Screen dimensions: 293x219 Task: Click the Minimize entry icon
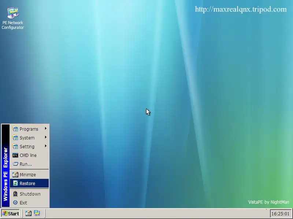click(x=15, y=174)
